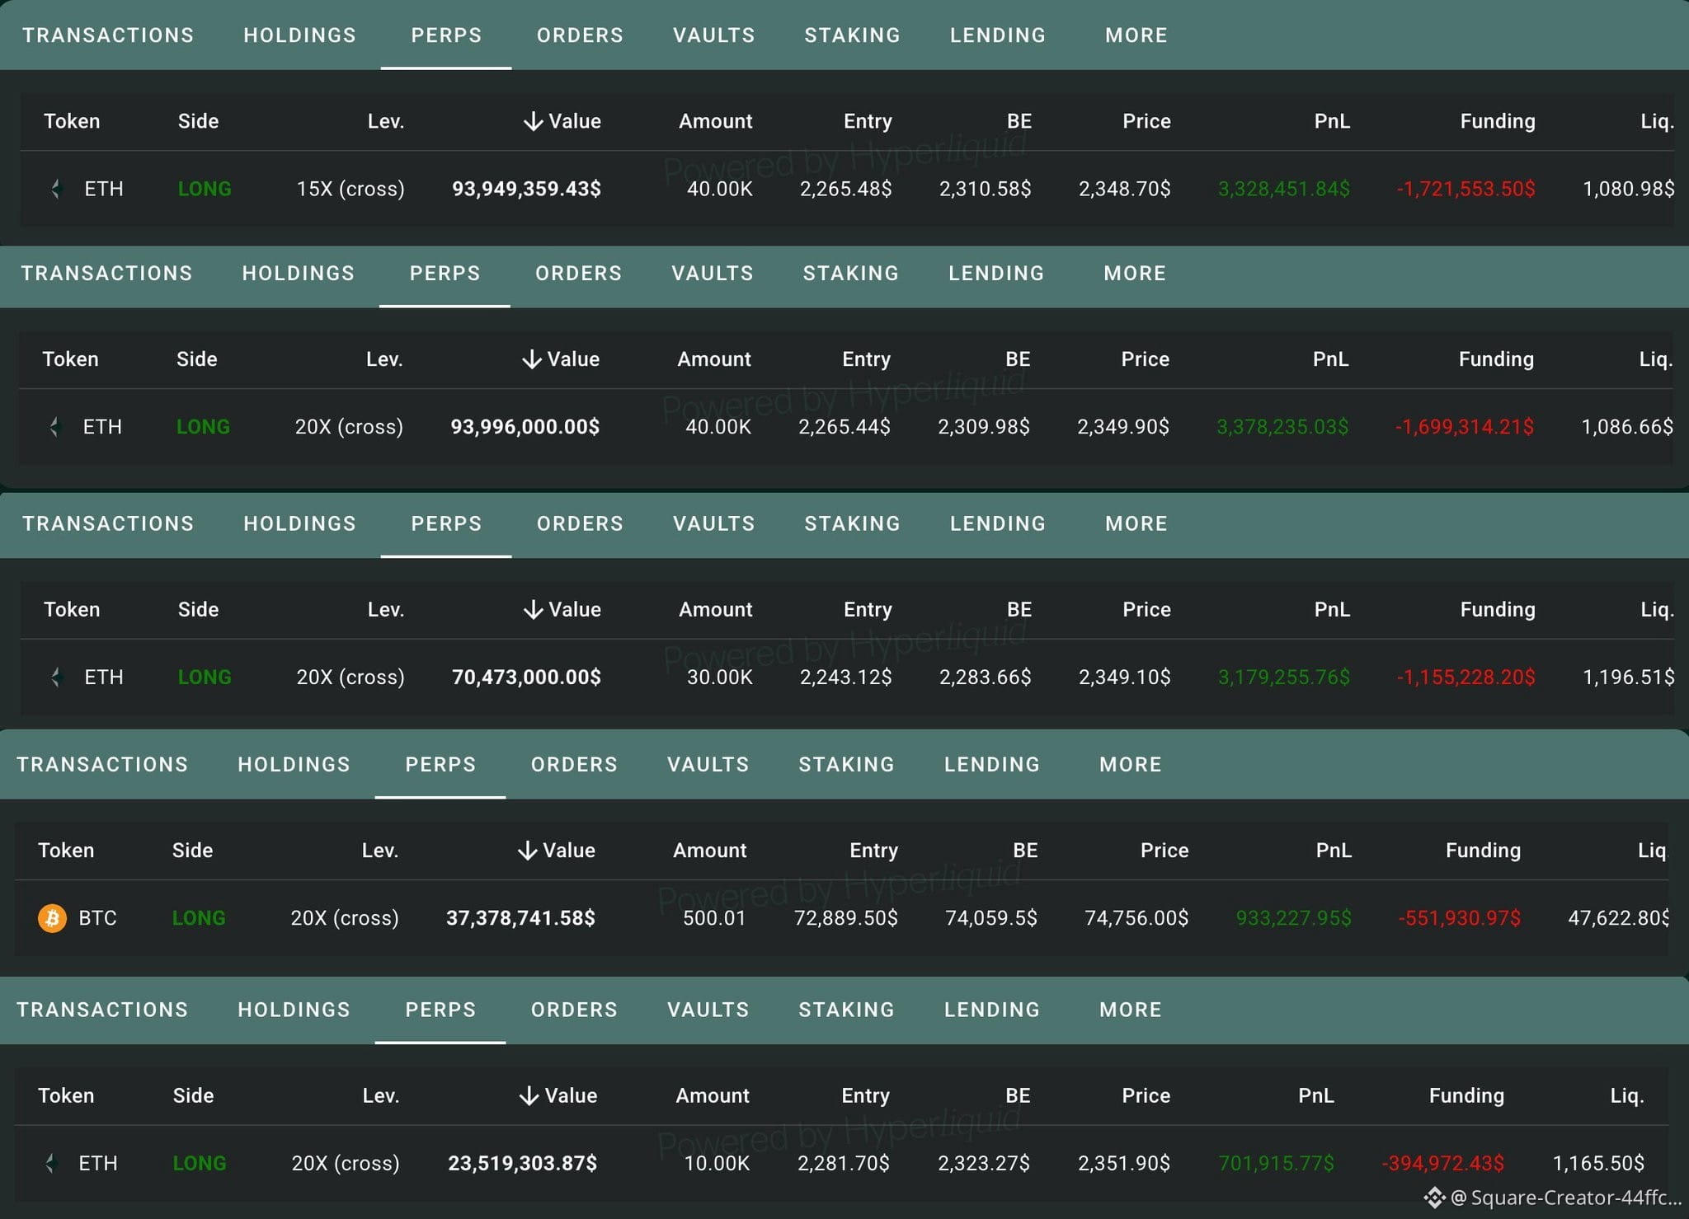Click the 93,949,359.43$ value cell
This screenshot has width=1689, height=1219.
526,189
